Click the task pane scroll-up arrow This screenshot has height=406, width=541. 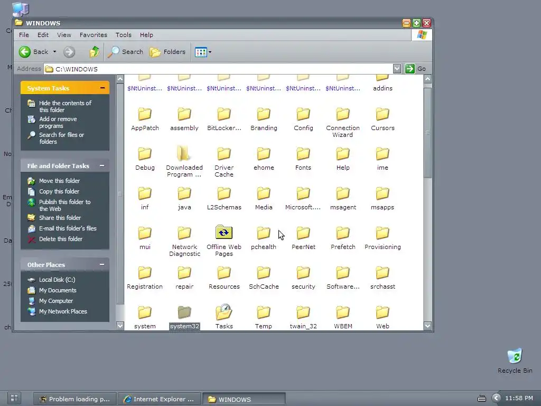pos(120,79)
